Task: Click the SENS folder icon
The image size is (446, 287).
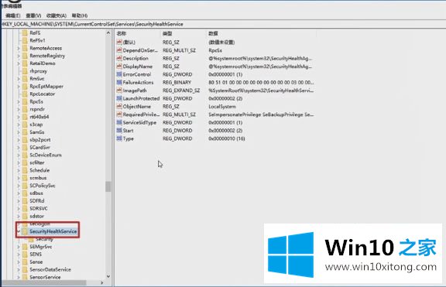Action: [x=25, y=254]
